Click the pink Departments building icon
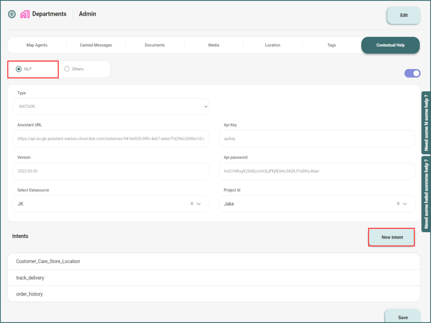Screen dimensions: 431x323 (25, 14)
